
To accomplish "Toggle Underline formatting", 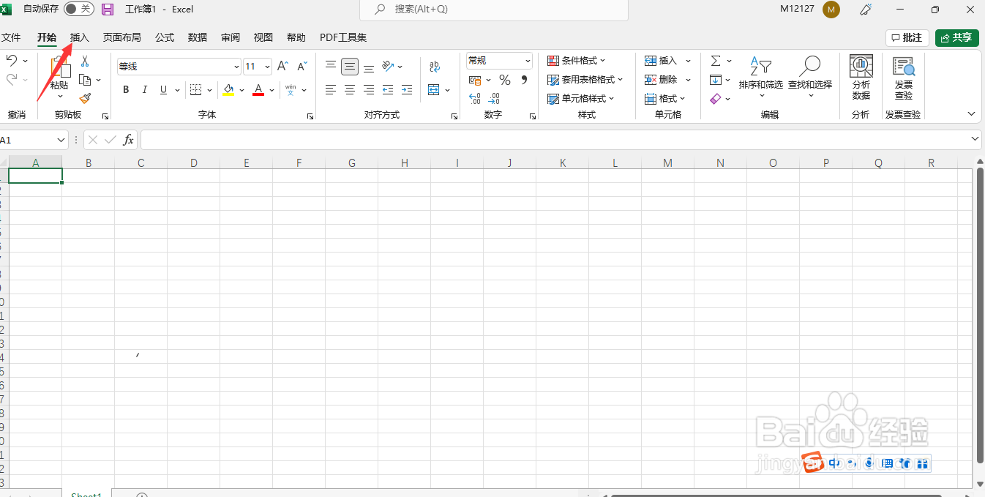I will point(163,90).
